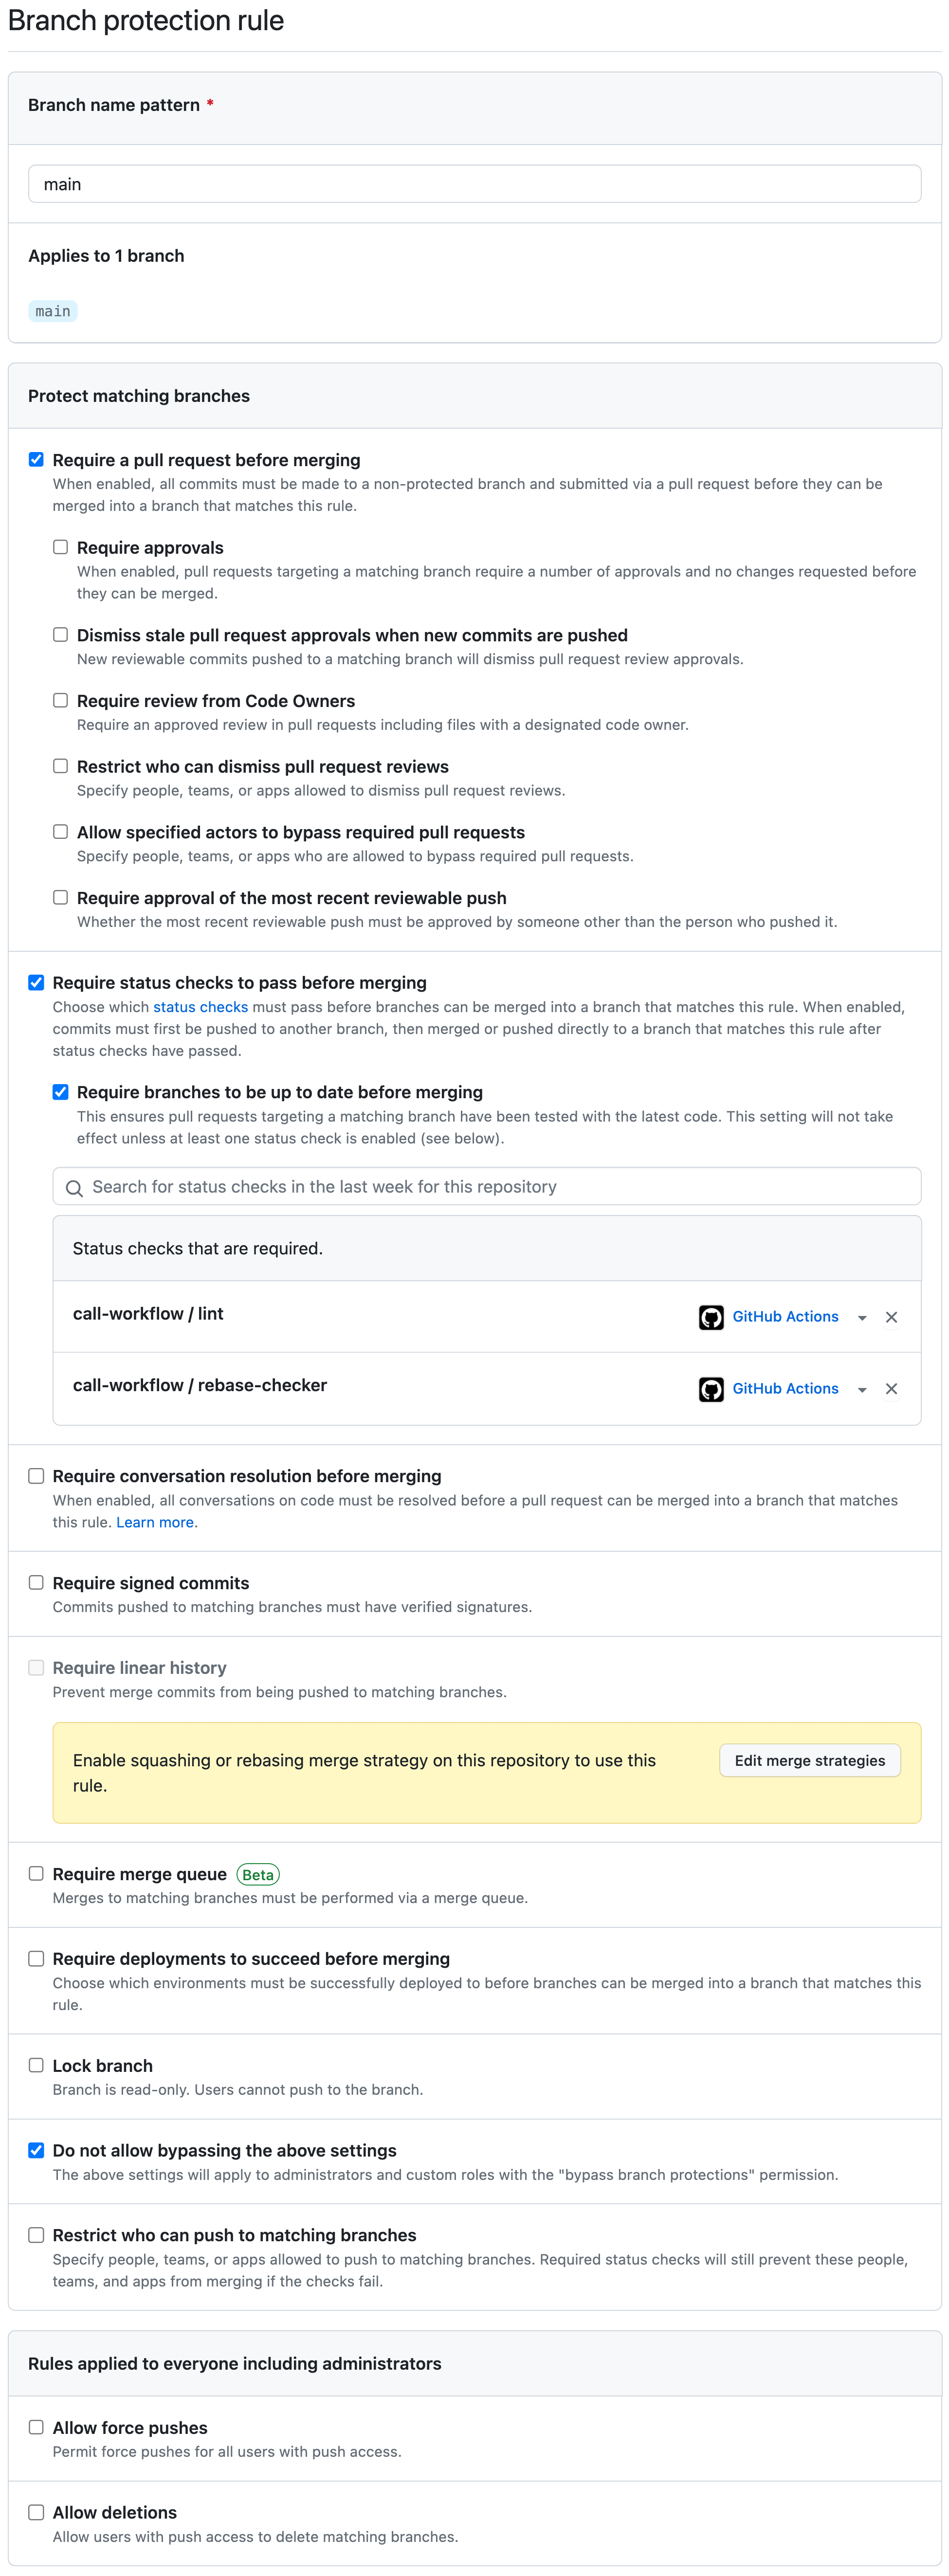
Task: Enable Require approvals
Action: [60, 547]
